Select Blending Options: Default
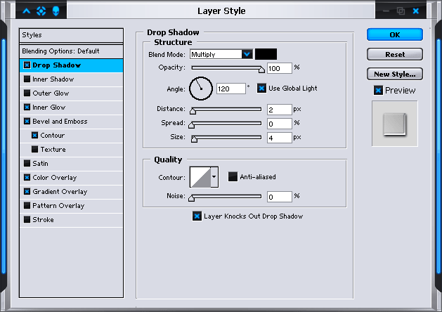Screen dimensions: 442x312 click(71, 51)
